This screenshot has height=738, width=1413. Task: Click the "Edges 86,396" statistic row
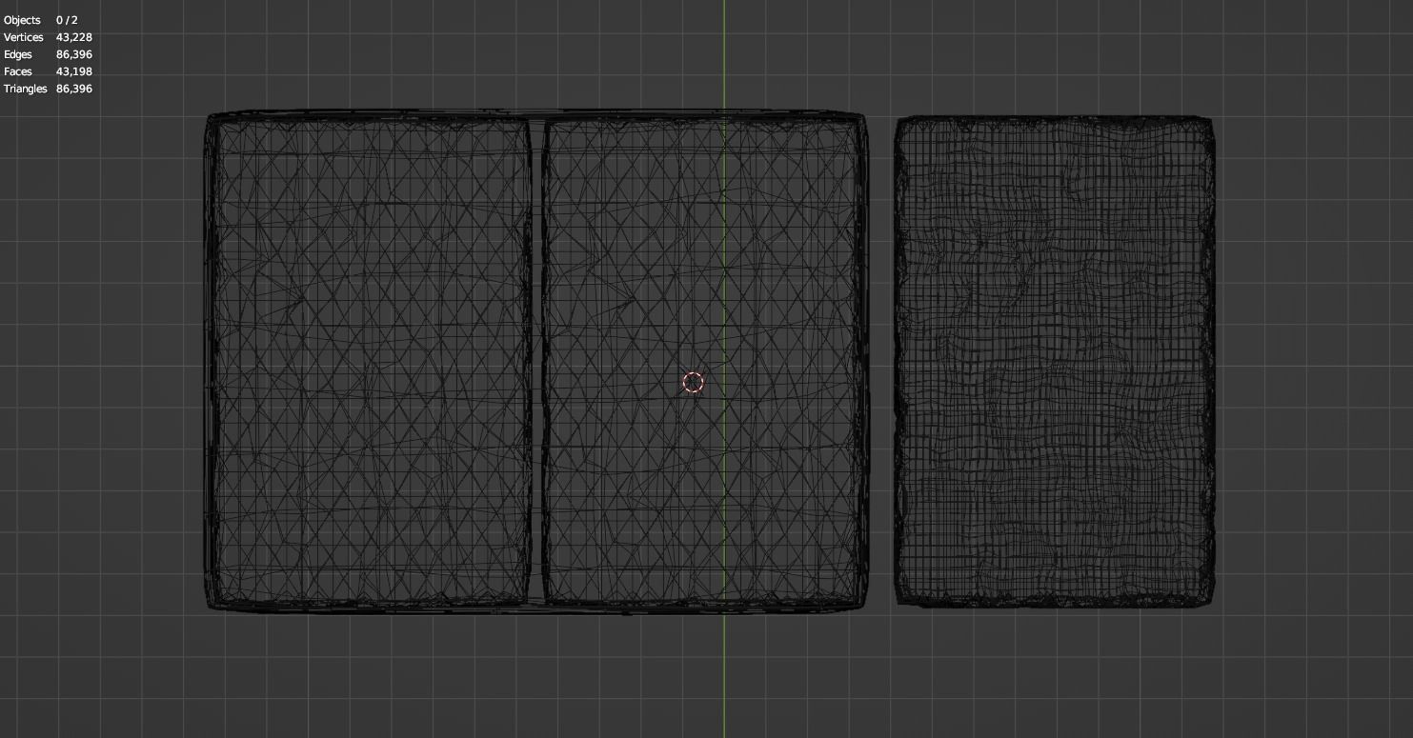point(48,54)
